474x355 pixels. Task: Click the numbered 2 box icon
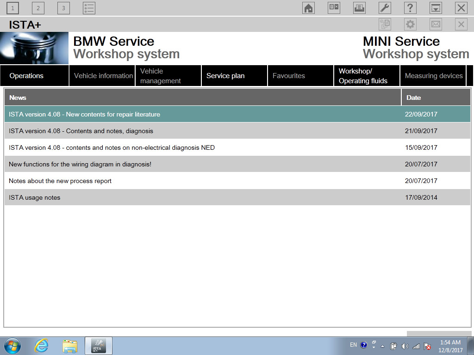38,8
